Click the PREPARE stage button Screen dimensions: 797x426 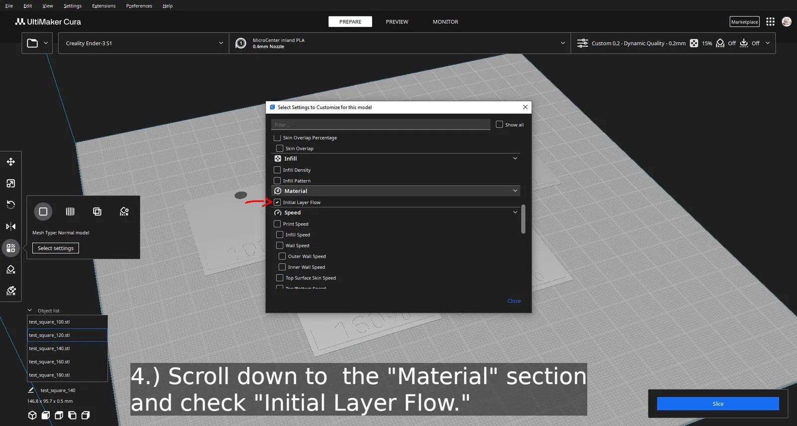coord(350,22)
